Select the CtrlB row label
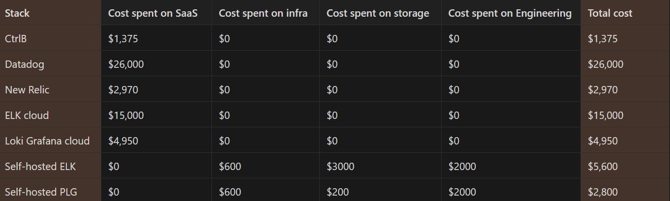Image resolution: width=670 pixels, height=201 pixels. point(16,39)
